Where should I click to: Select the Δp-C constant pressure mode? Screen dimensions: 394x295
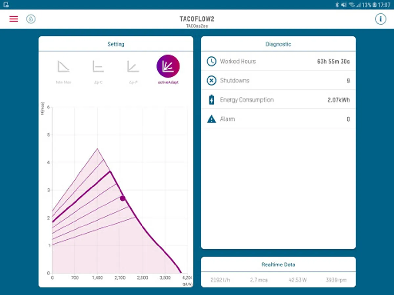98,66
